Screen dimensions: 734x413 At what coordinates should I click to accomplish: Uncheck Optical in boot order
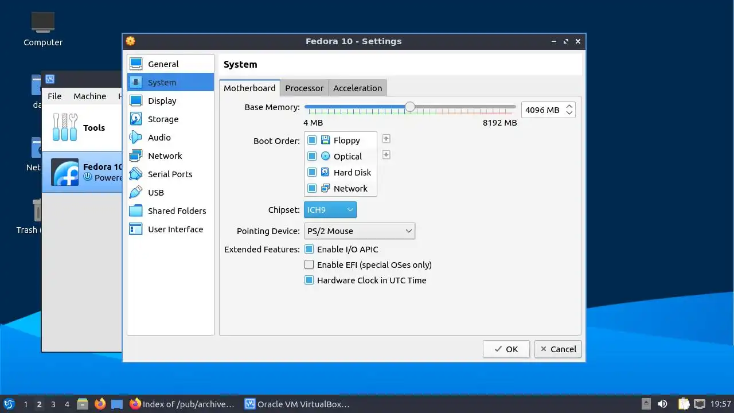[312, 156]
